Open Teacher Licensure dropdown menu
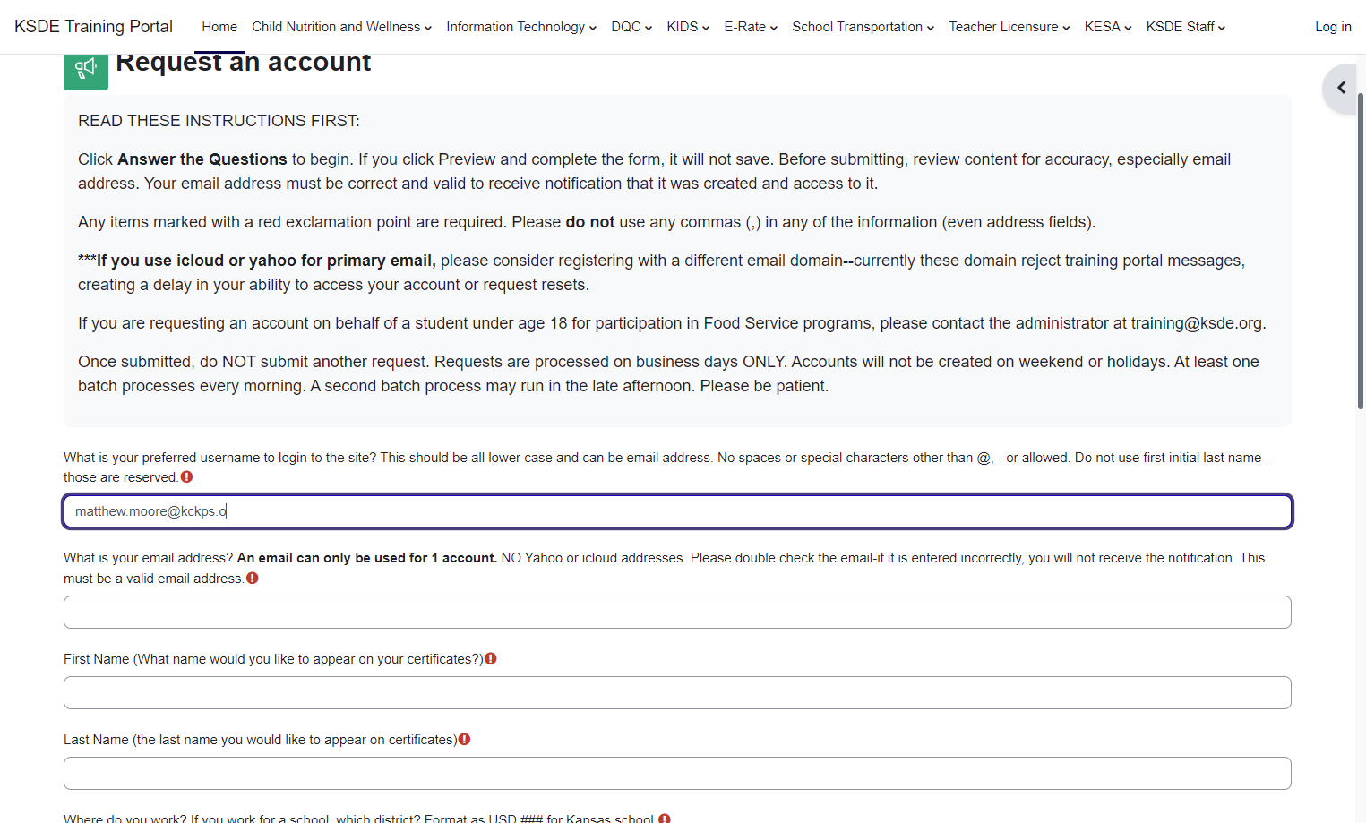 [x=1009, y=27]
